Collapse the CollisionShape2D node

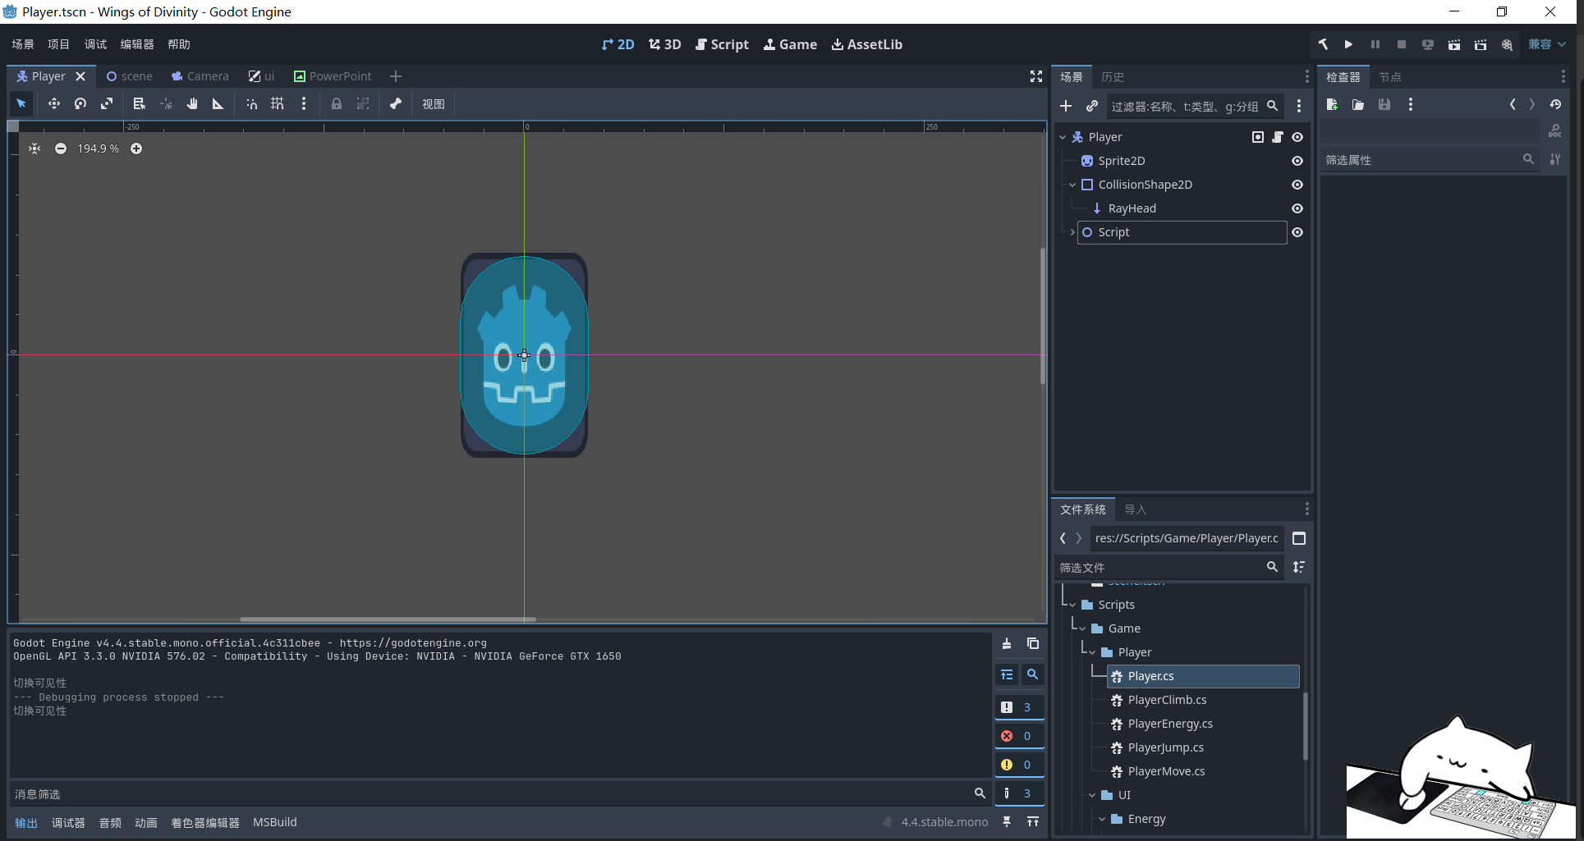[1072, 185]
